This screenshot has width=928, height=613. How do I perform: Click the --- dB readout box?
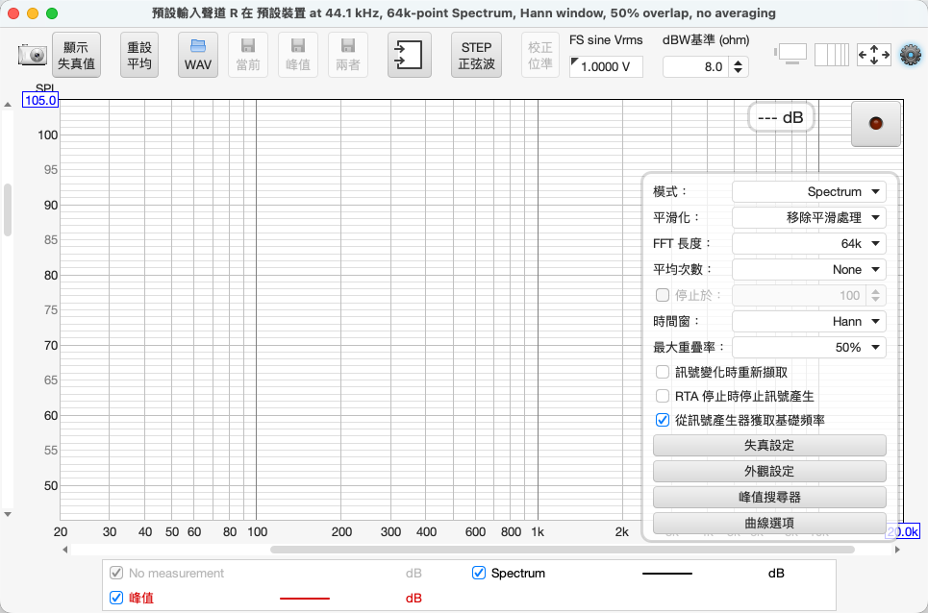point(781,117)
